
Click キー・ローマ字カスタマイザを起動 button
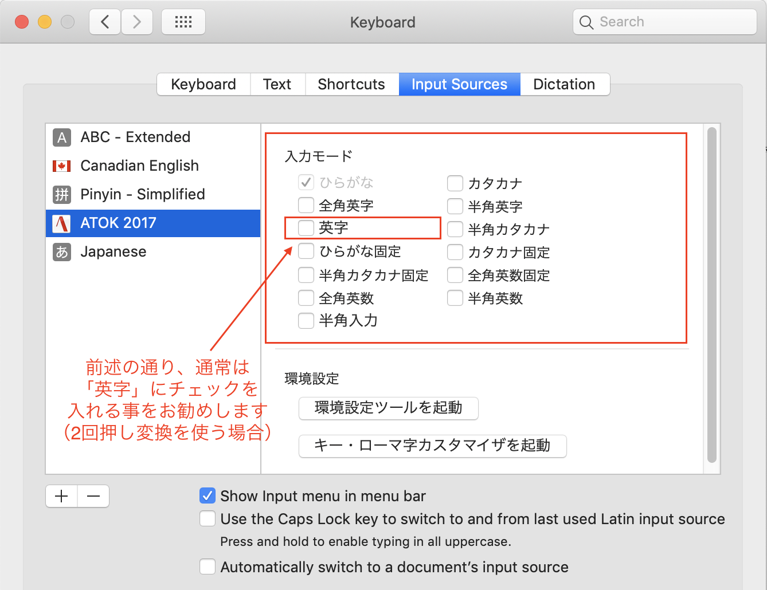pyautogui.click(x=433, y=446)
